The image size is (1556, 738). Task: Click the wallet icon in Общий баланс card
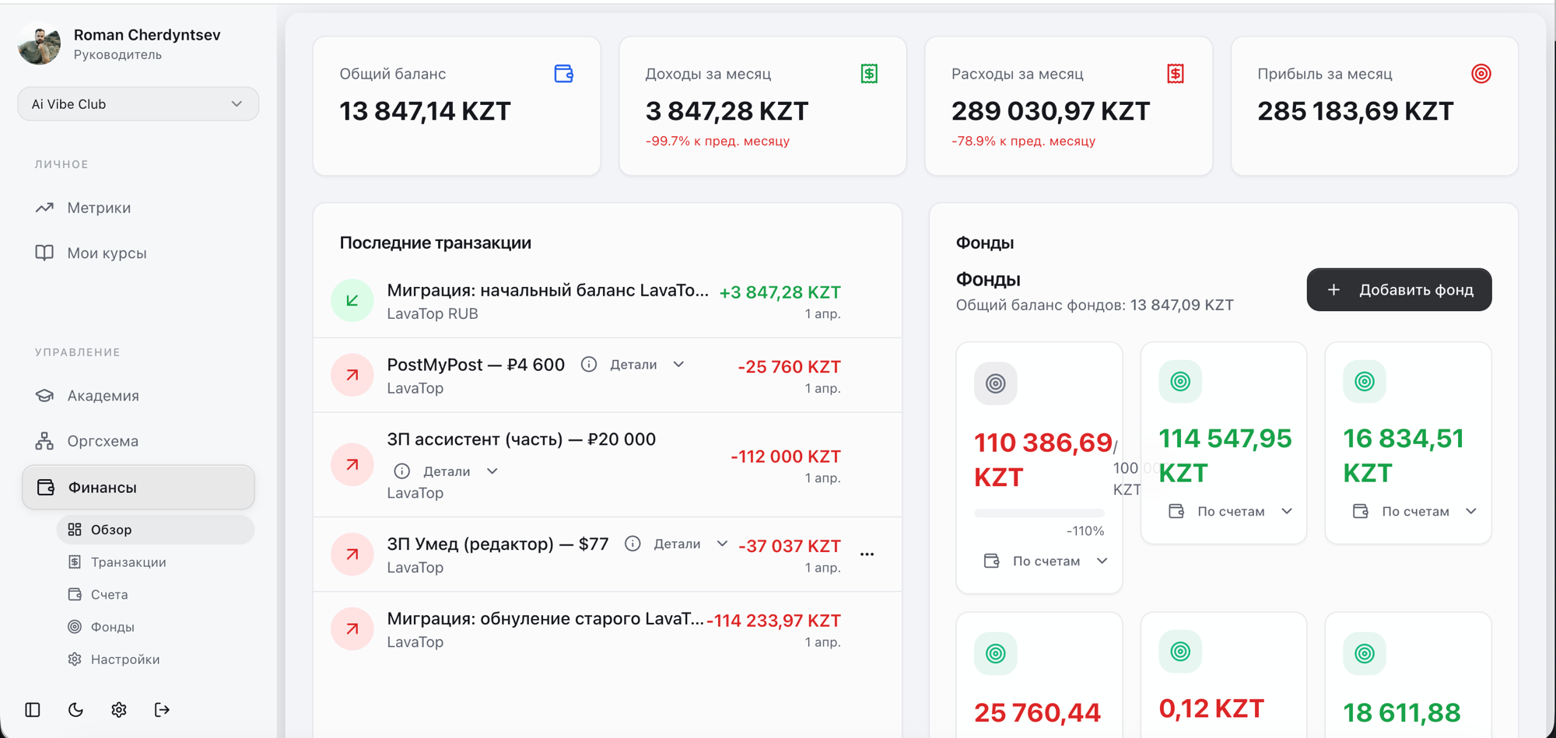(564, 74)
